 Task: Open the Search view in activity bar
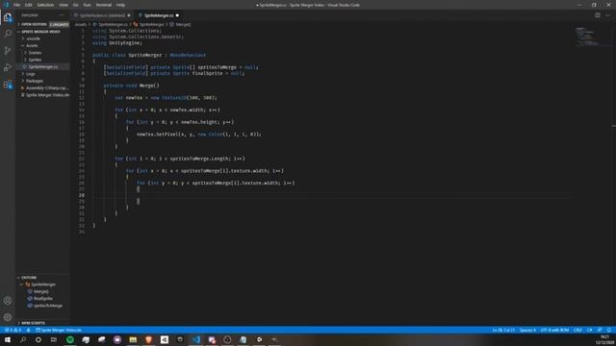[x=8, y=34]
